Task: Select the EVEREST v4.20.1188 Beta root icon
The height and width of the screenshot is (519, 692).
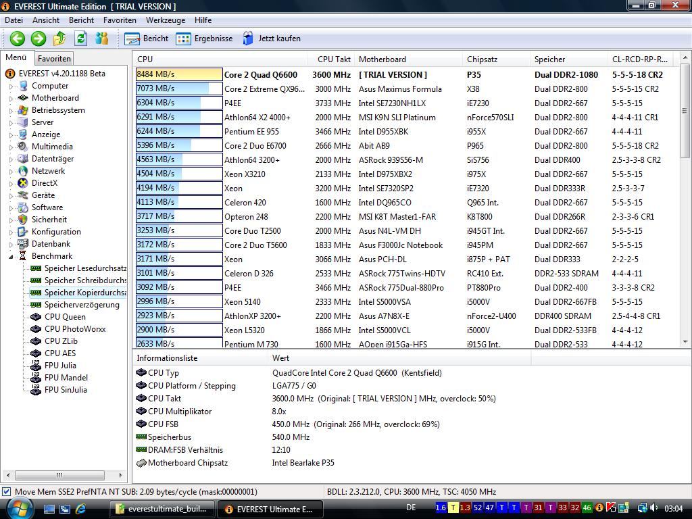Action: tap(9, 74)
